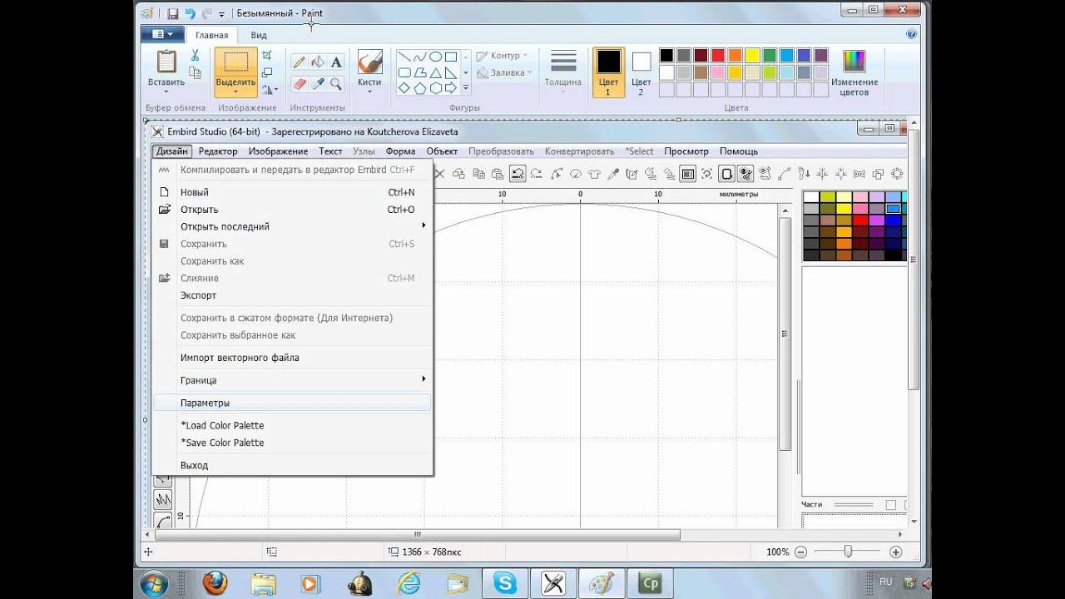Screen dimensions: 1065x599
Task: Open the Редактор menu in Embird
Action: 218,151
